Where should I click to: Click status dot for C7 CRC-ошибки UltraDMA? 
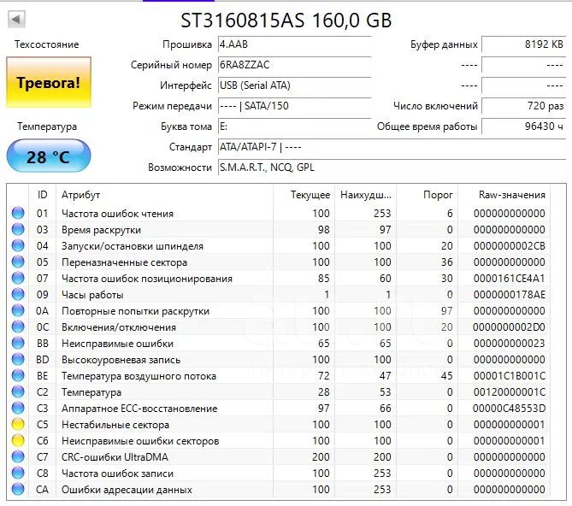pos(18,456)
